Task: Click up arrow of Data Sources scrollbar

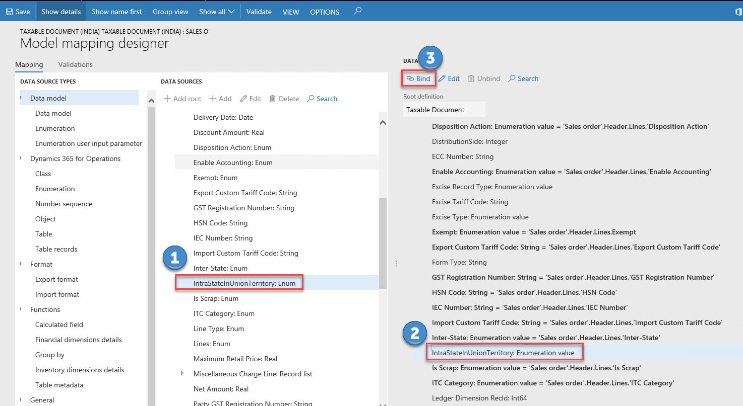Action: tap(383, 122)
